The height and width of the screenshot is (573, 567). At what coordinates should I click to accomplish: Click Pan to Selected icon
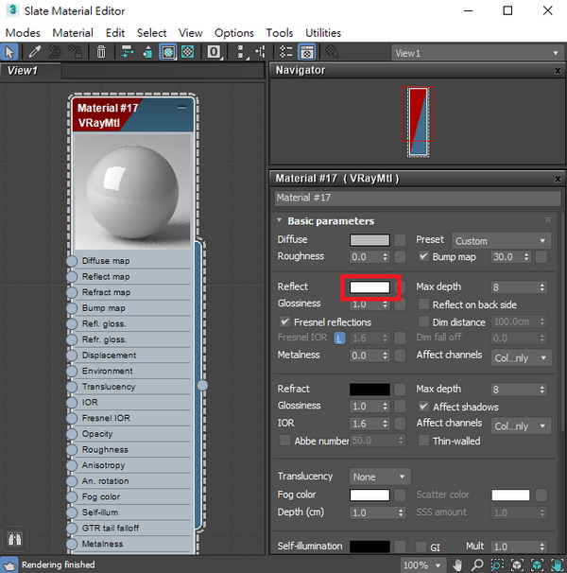pos(556,564)
